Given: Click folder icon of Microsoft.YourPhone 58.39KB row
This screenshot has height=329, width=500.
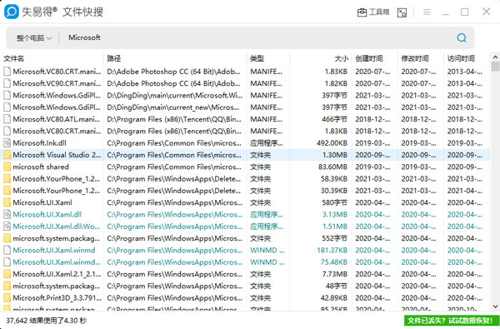Looking at the screenshot, I should coord(7,178).
